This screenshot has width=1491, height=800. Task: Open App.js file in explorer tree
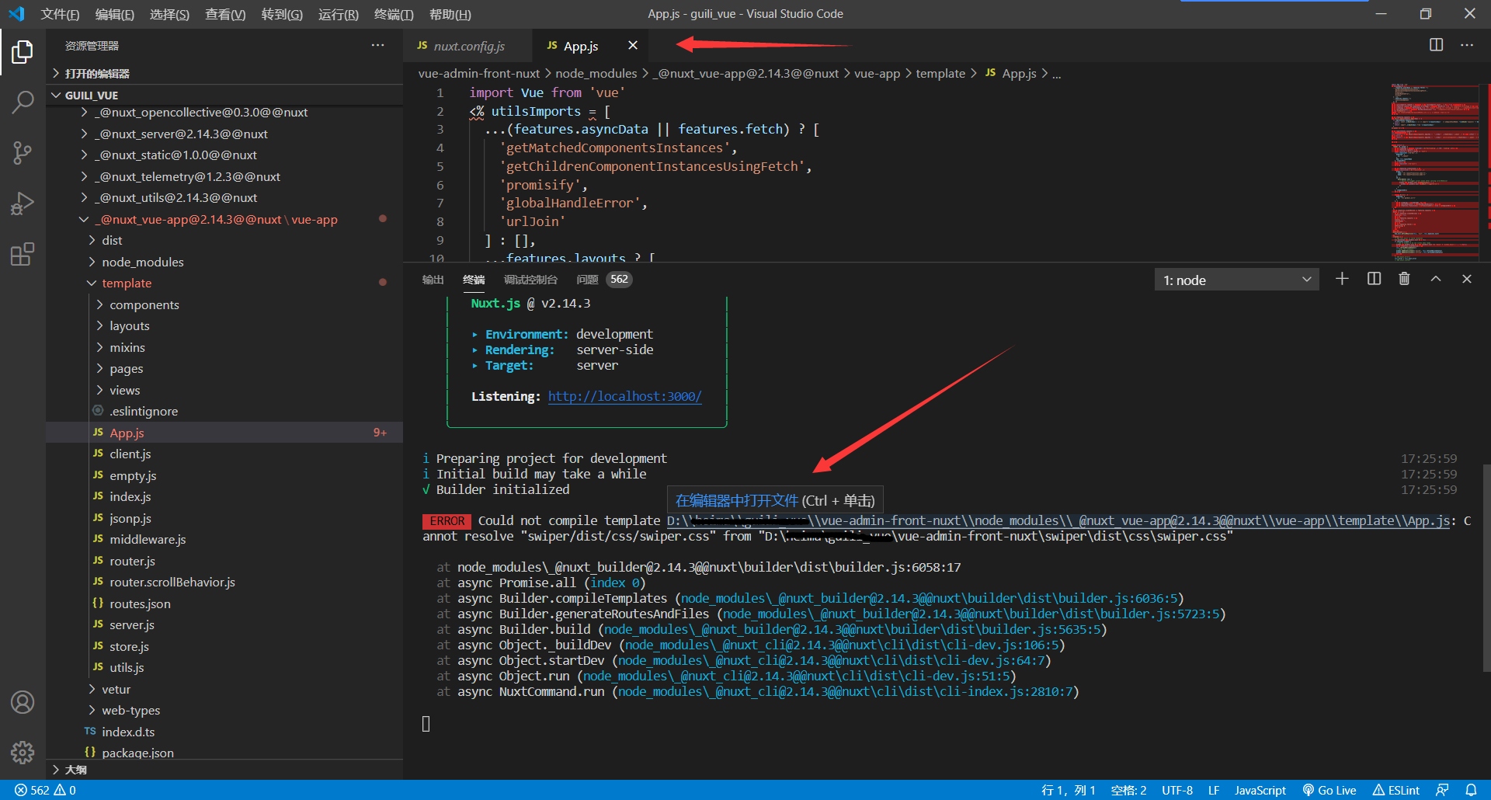click(224, 433)
